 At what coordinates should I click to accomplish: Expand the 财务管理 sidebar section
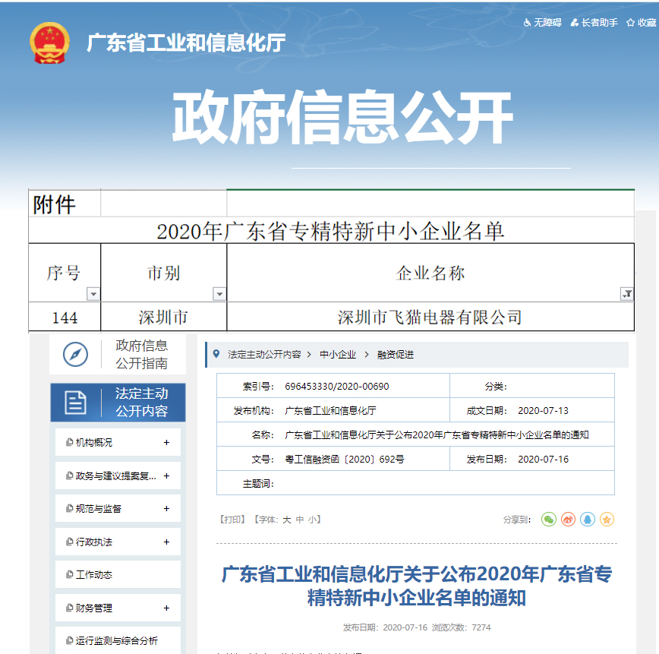[x=166, y=608]
